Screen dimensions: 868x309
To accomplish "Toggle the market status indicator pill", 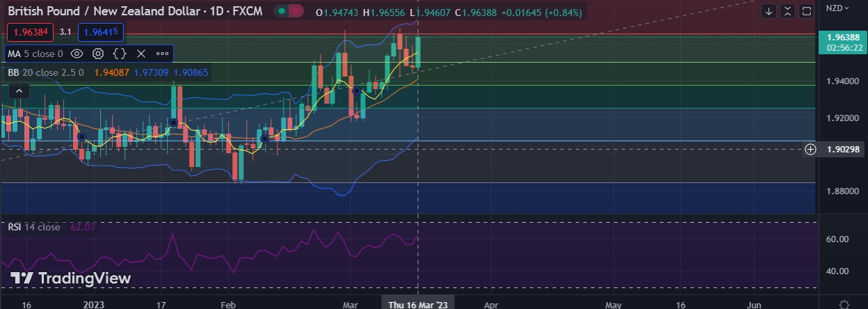I will (289, 11).
